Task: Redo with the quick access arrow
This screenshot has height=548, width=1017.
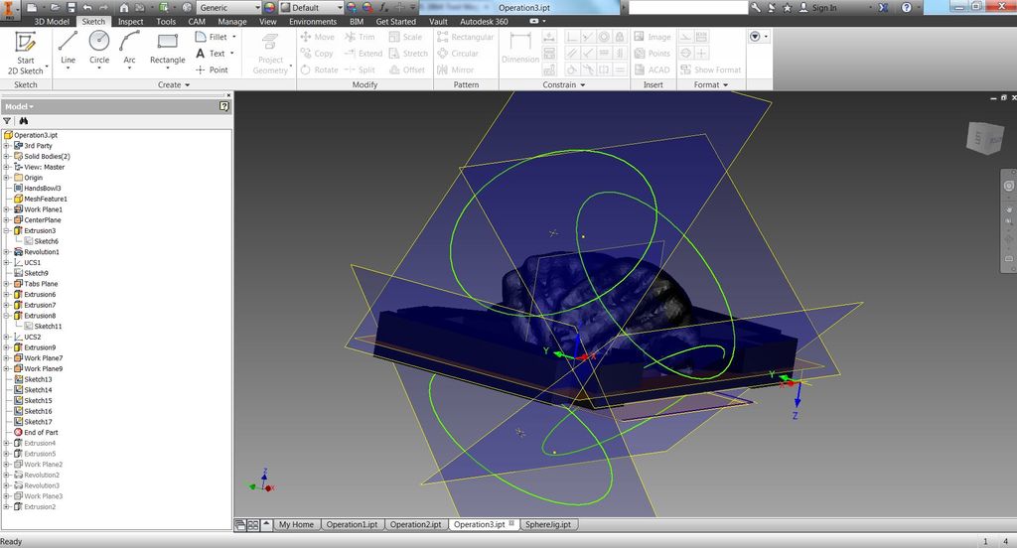Action: (x=103, y=8)
